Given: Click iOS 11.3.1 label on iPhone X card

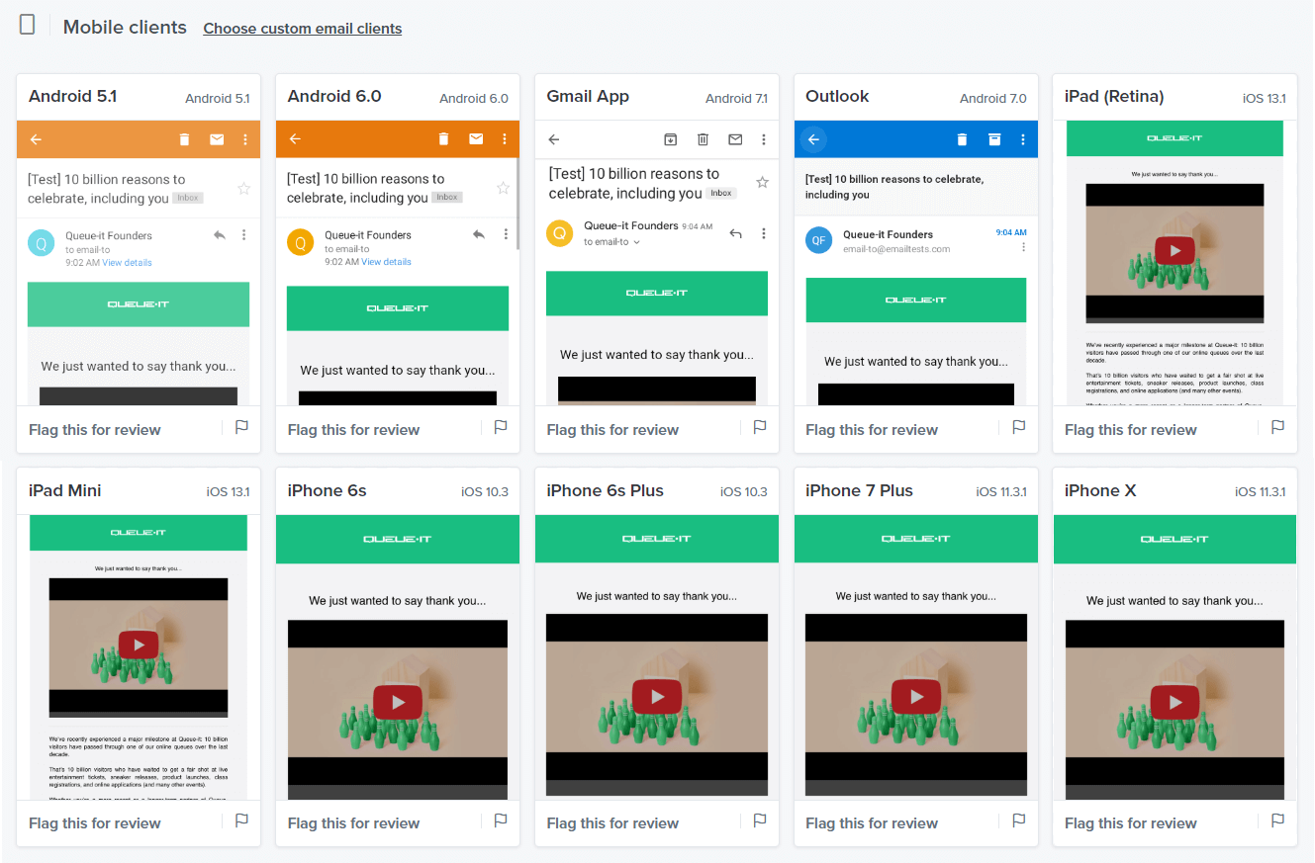Looking at the screenshot, I should 1261,491.
